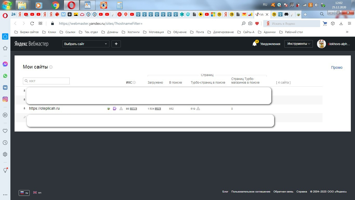Click the info icon next to Мои сайты
The image size is (355, 200).
click(51, 67)
